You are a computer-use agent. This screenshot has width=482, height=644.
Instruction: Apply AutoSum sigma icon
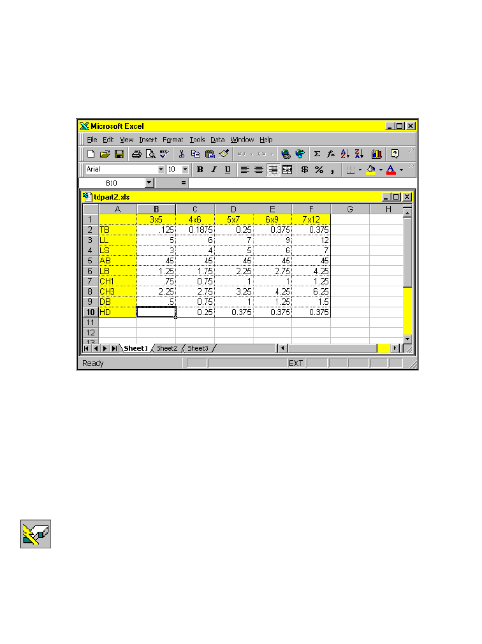point(318,154)
